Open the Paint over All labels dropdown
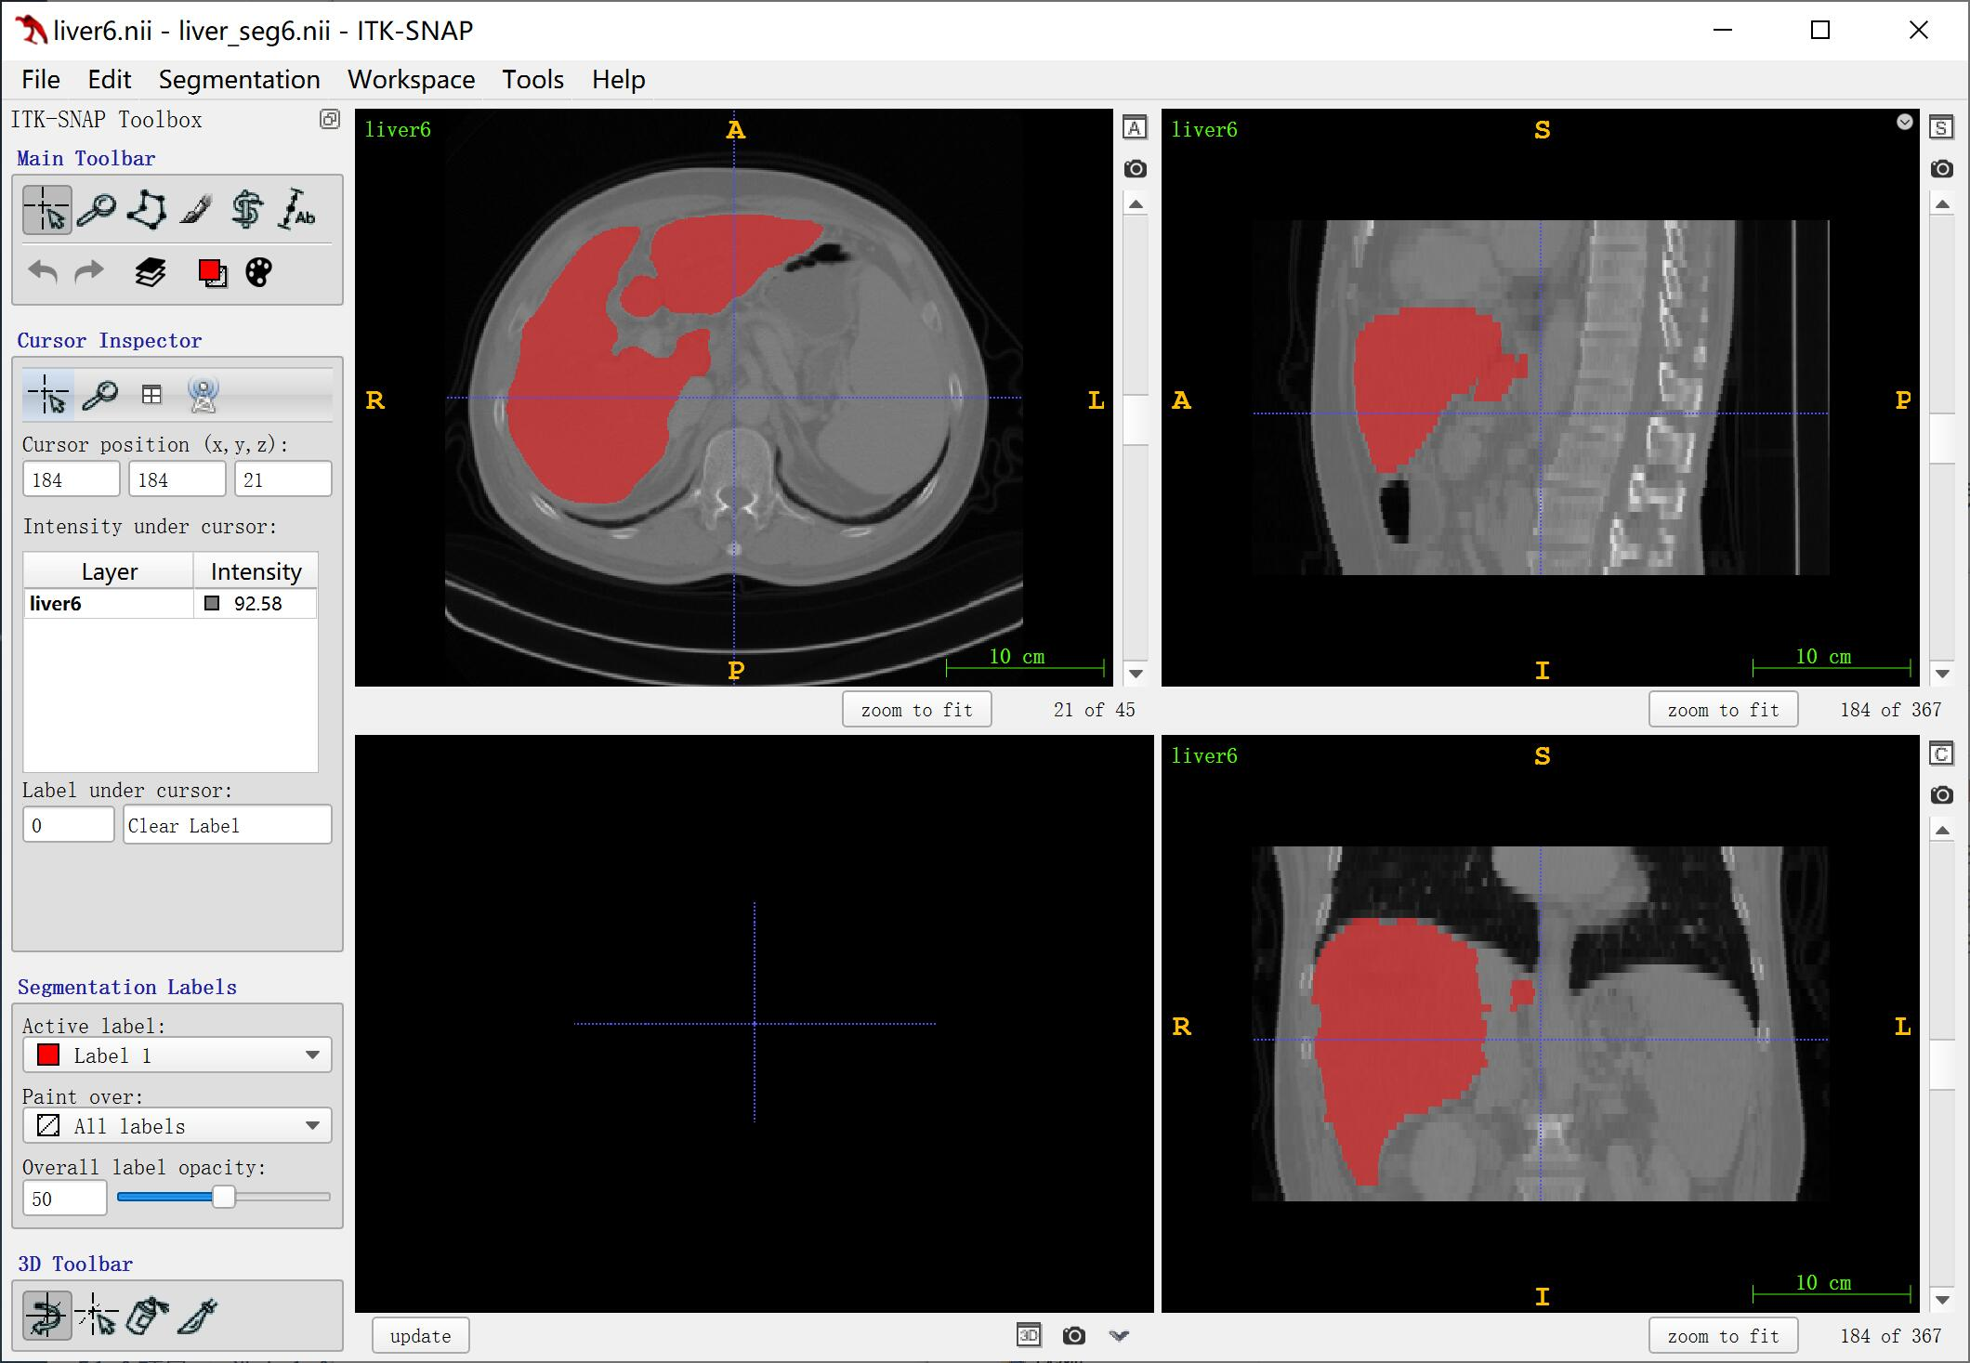Screen dimensions: 1970x1363 [177, 1126]
